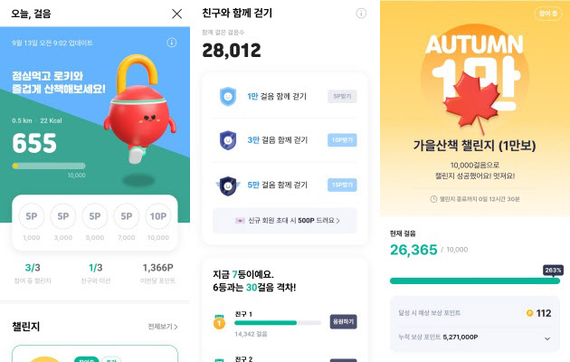Image resolution: width=570 pixels, height=362 pixels.
Task: Tap the red padlock mascot character
Action: 140,109
